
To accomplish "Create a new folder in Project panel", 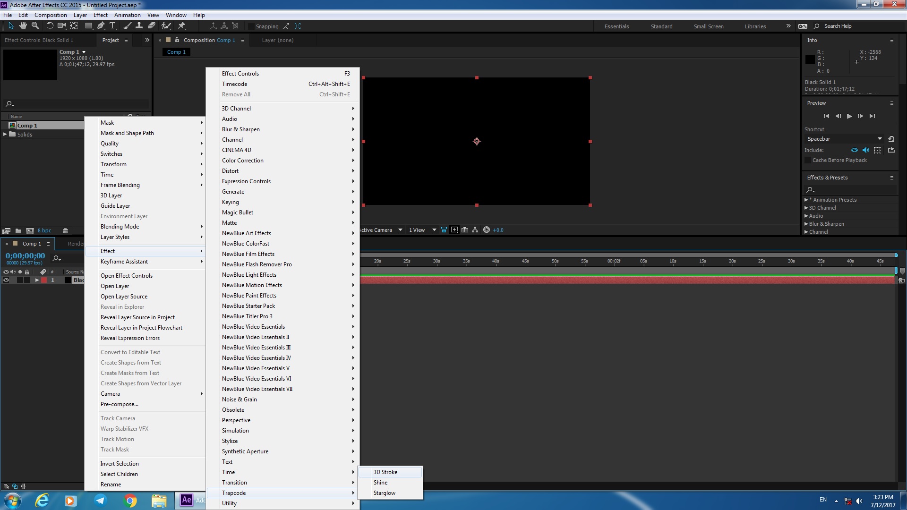I will (18, 231).
